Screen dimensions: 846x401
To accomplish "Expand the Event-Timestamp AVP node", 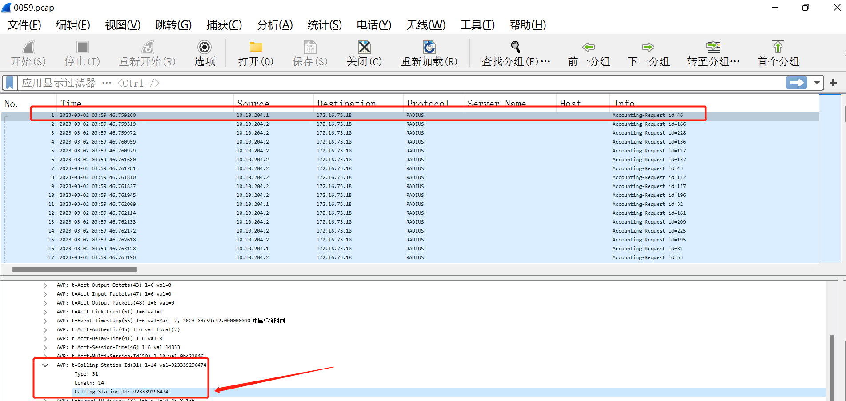I will pyautogui.click(x=45, y=321).
